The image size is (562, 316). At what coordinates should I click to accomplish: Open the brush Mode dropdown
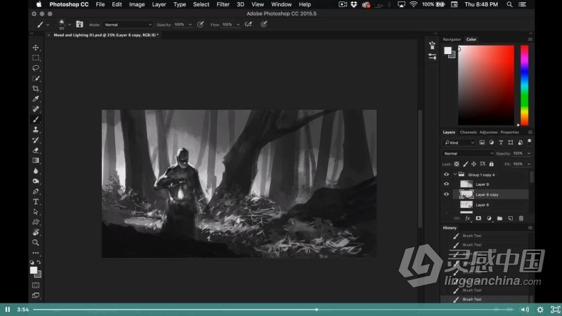(128, 25)
